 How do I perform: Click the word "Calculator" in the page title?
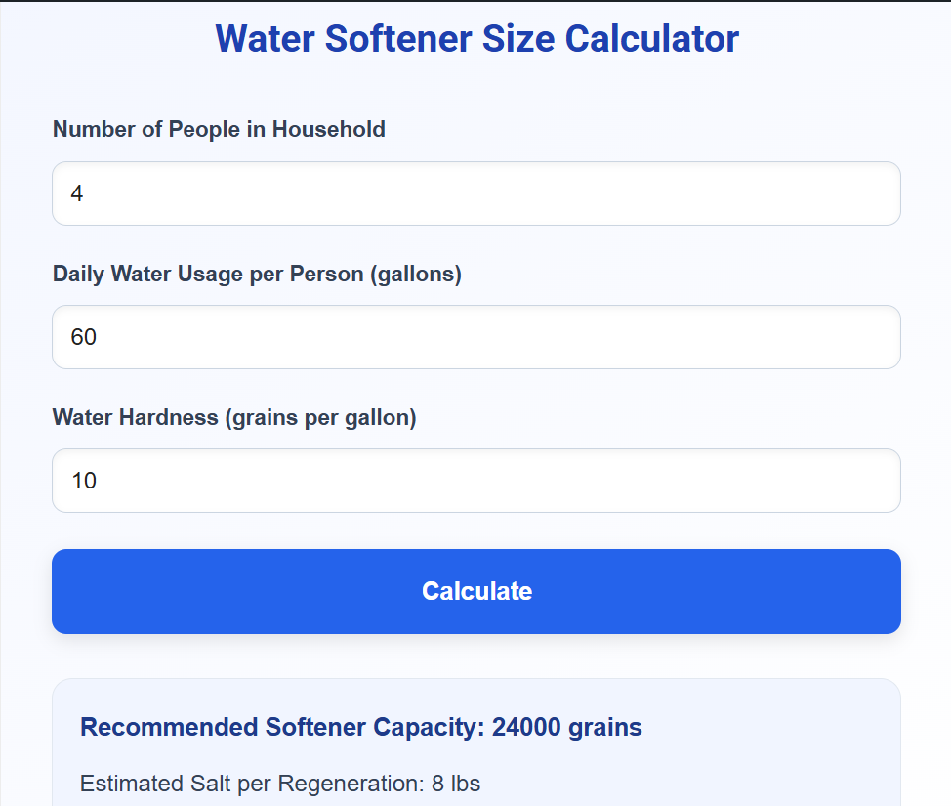[x=652, y=39]
